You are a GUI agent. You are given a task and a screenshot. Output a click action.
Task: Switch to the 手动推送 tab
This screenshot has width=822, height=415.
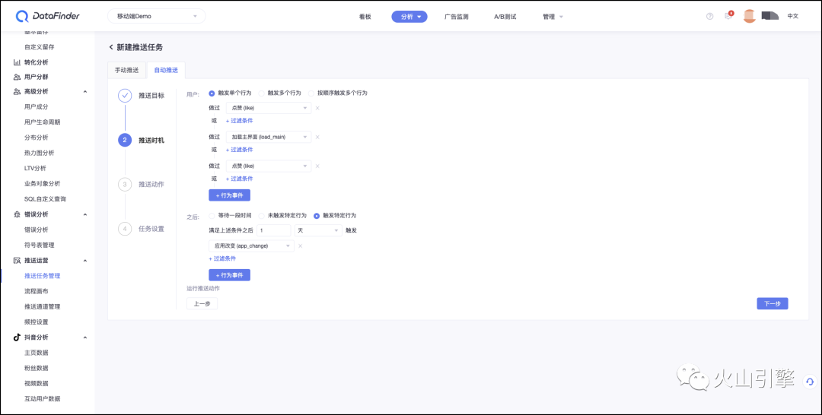tap(126, 70)
